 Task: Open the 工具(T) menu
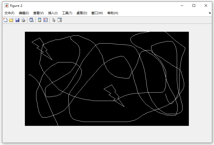coord(67,13)
